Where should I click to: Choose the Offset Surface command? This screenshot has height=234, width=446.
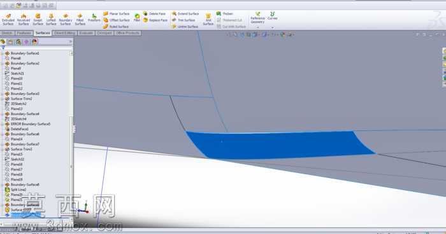(116, 20)
